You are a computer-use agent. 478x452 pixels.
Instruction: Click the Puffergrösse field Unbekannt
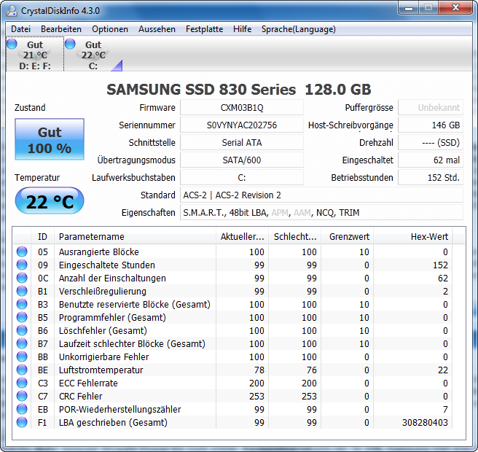(431, 108)
